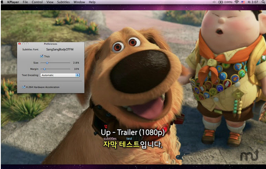Open the Subtitles menu
Viewport: 266px width, 169px height.
point(63,2)
